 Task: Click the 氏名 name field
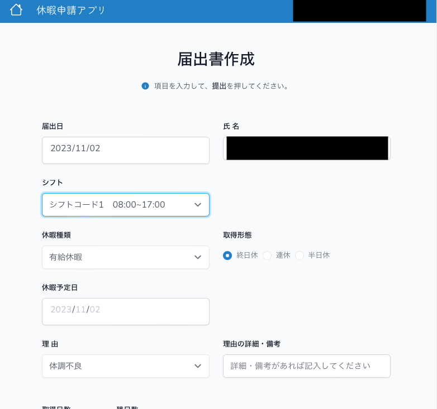306,148
